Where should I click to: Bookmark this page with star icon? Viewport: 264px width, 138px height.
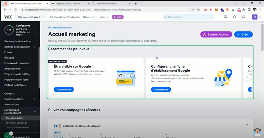(x=198, y=10)
